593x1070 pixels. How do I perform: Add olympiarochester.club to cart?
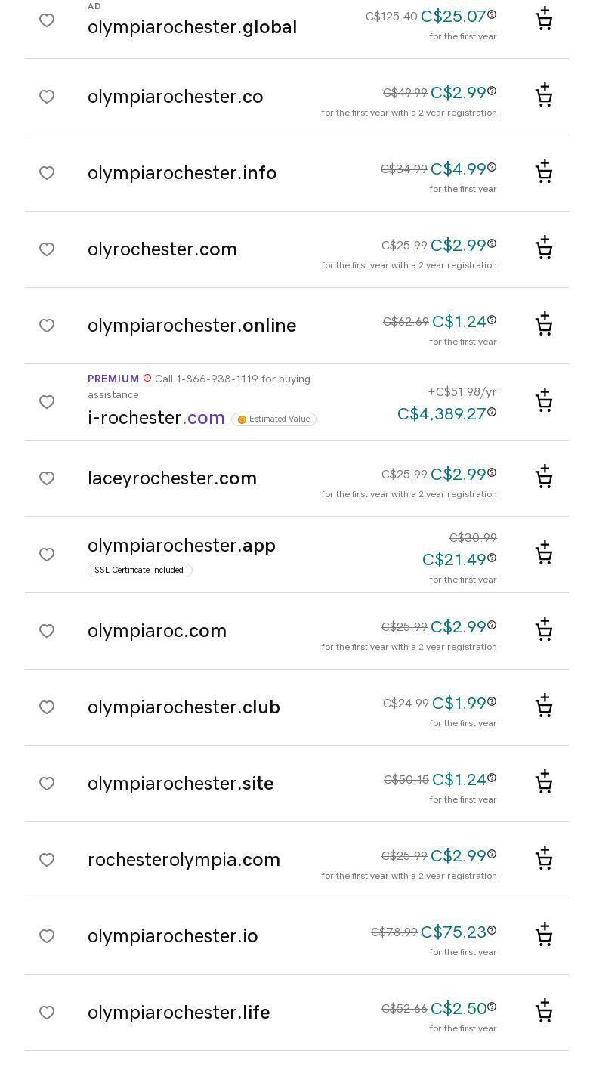544,707
